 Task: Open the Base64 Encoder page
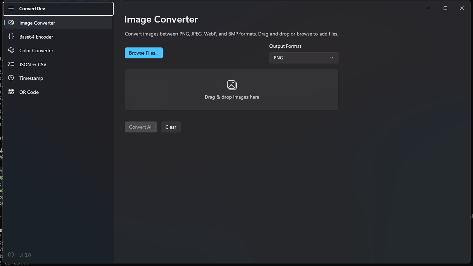tap(58, 37)
